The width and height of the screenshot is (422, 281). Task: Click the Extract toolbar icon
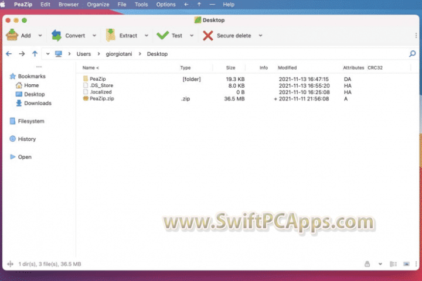point(111,35)
